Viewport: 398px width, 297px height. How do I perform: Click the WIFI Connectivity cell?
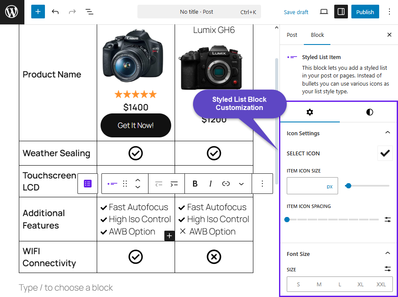58,257
